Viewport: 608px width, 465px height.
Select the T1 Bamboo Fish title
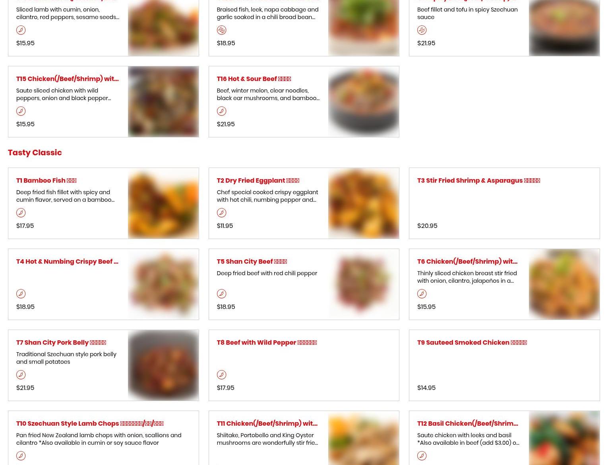click(x=46, y=180)
